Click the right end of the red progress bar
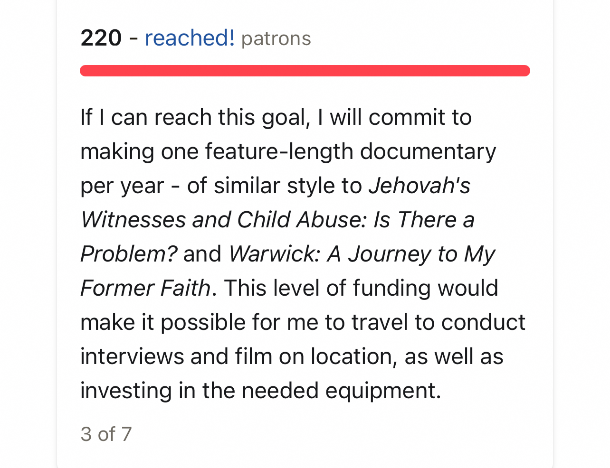 click(x=524, y=71)
